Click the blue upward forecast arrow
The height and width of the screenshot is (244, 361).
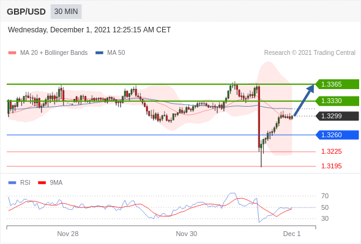[x=304, y=100]
